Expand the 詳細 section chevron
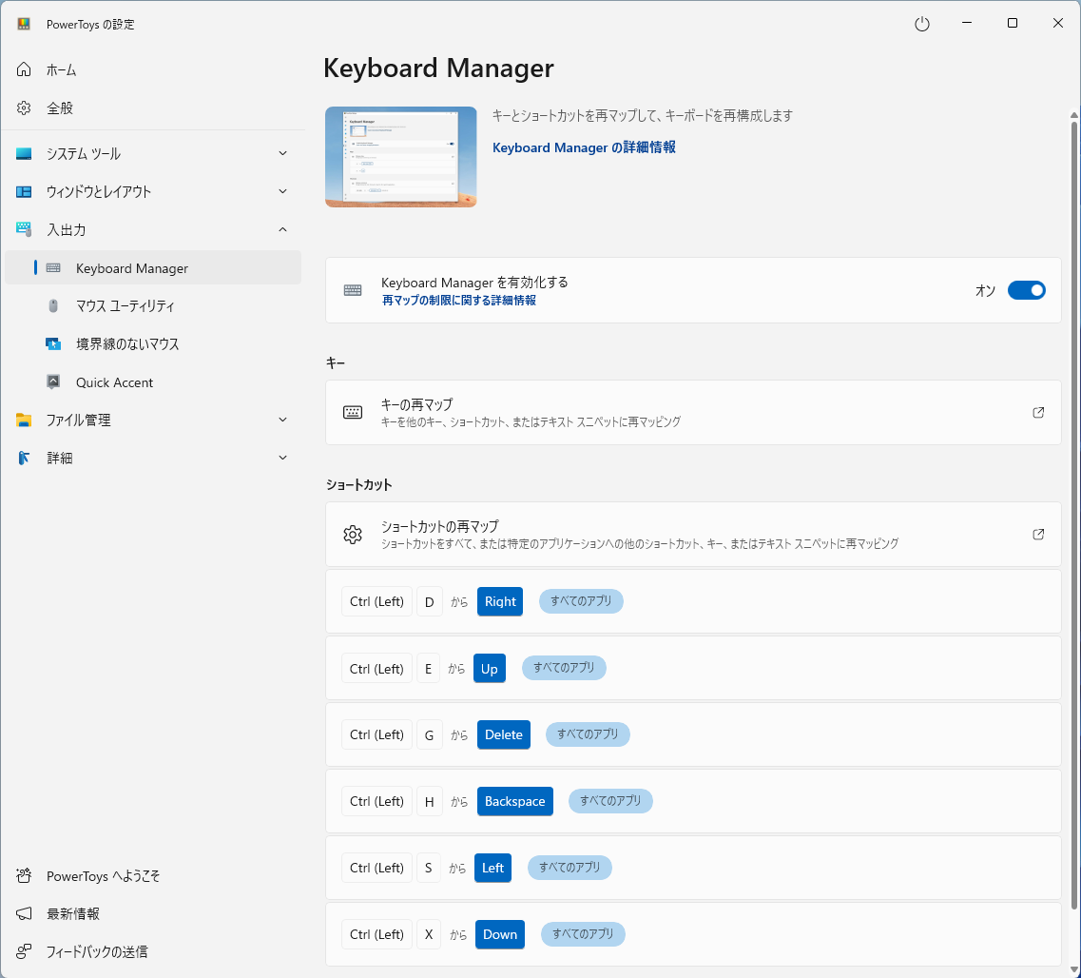Image resolution: width=1081 pixels, height=978 pixels. coord(282,458)
